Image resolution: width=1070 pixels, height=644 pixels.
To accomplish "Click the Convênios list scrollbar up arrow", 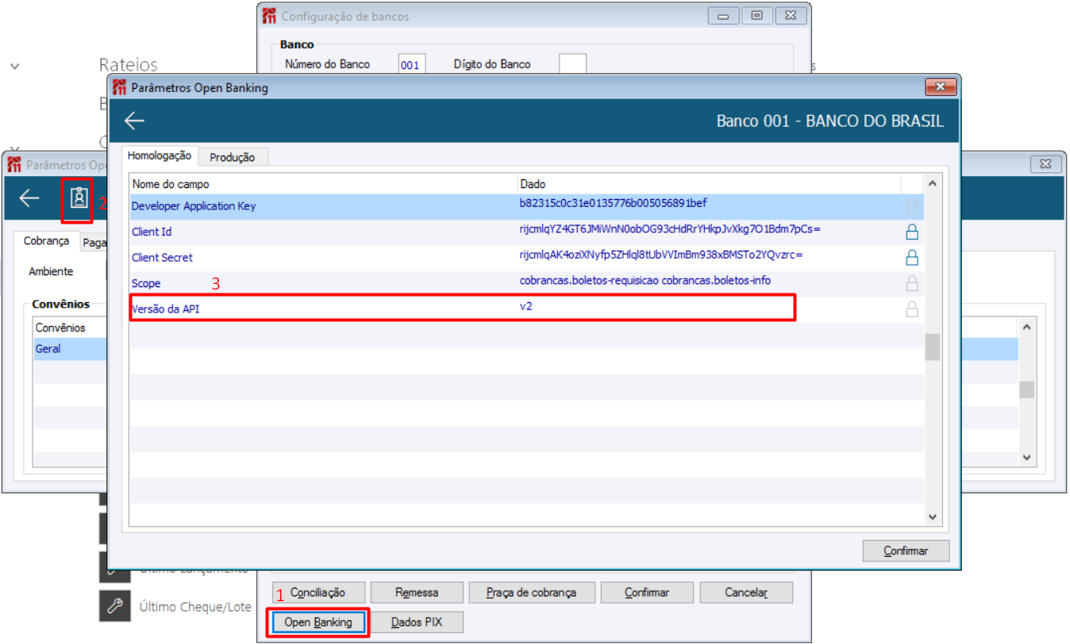I will 1026,327.
